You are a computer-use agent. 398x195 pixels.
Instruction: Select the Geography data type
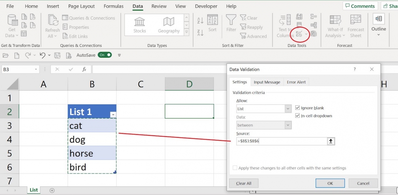[x=169, y=25]
